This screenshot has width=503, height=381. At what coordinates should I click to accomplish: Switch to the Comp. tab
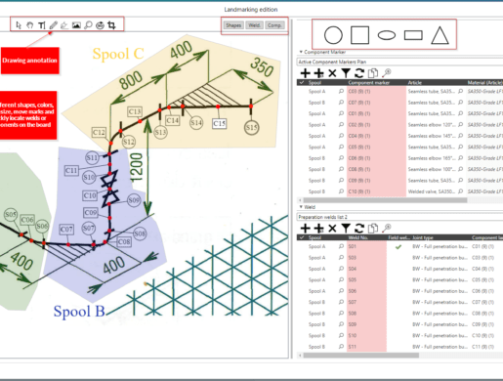click(274, 25)
